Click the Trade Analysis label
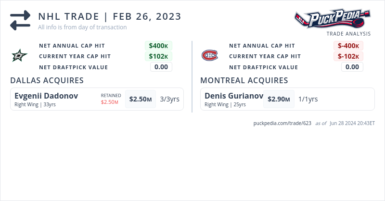Viewport: 385px width, 201px height. [348, 34]
